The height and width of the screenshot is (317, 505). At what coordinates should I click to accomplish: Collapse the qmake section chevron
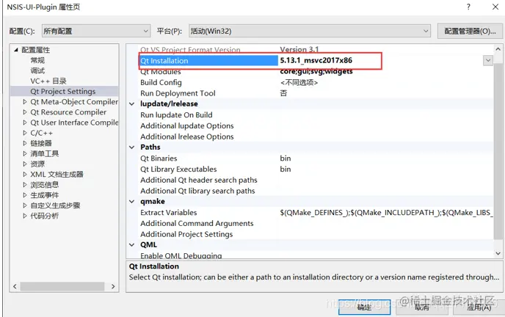tap(131, 202)
